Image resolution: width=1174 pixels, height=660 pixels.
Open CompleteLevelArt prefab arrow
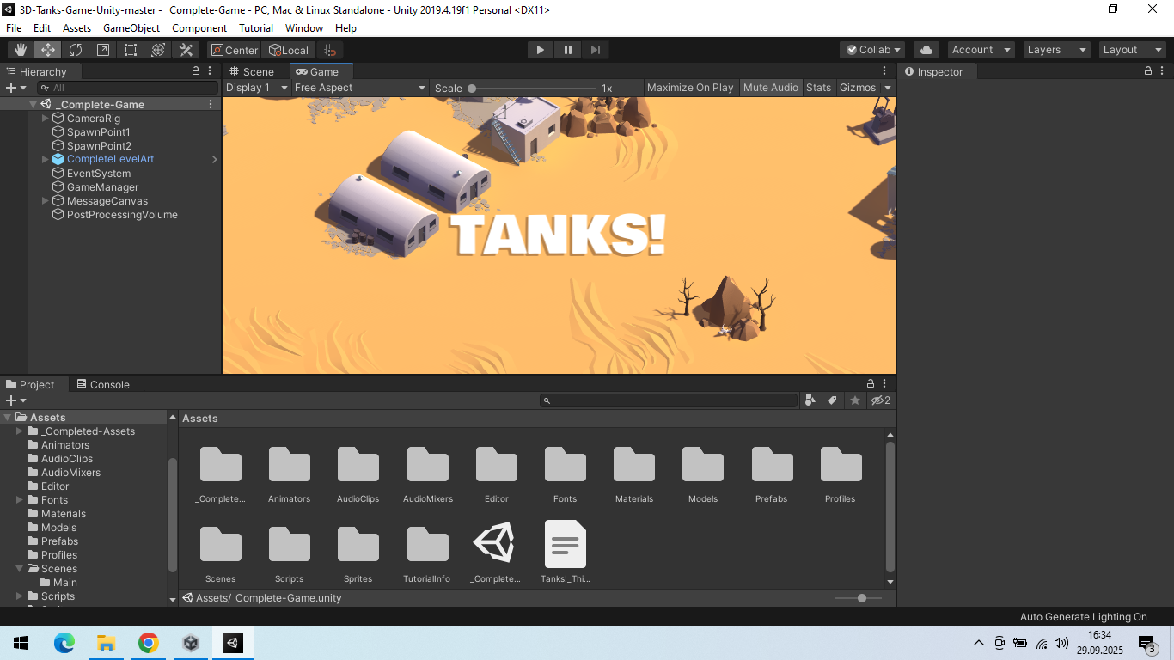coord(215,159)
